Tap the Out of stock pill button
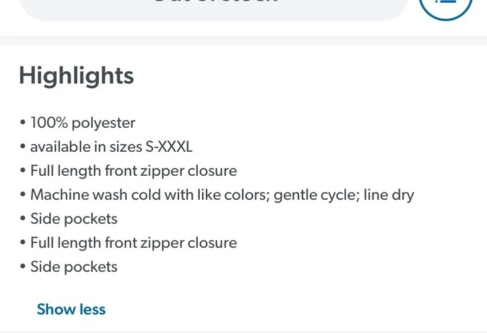The width and height of the screenshot is (487, 333). coord(214,8)
